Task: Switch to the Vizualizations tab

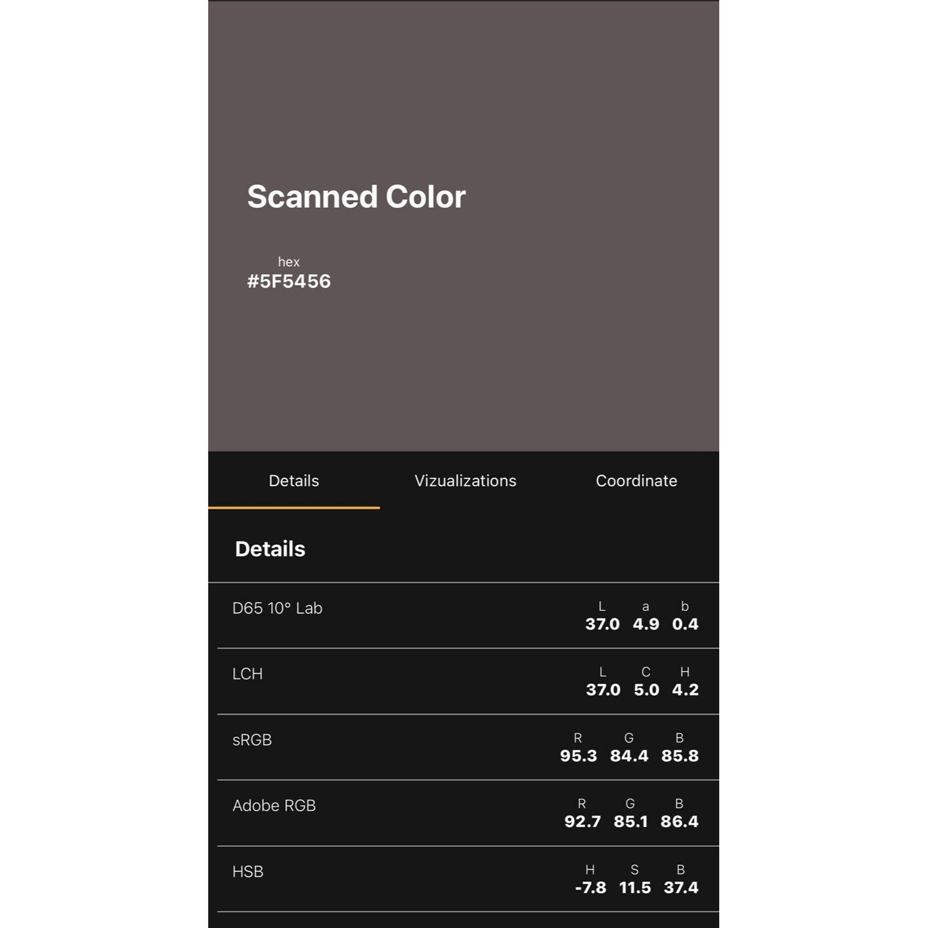Action: [465, 480]
